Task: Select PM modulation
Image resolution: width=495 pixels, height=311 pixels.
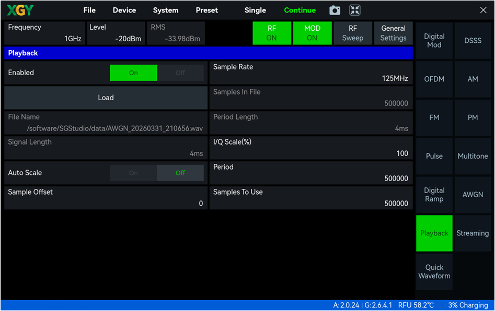Action: coord(473,117)
